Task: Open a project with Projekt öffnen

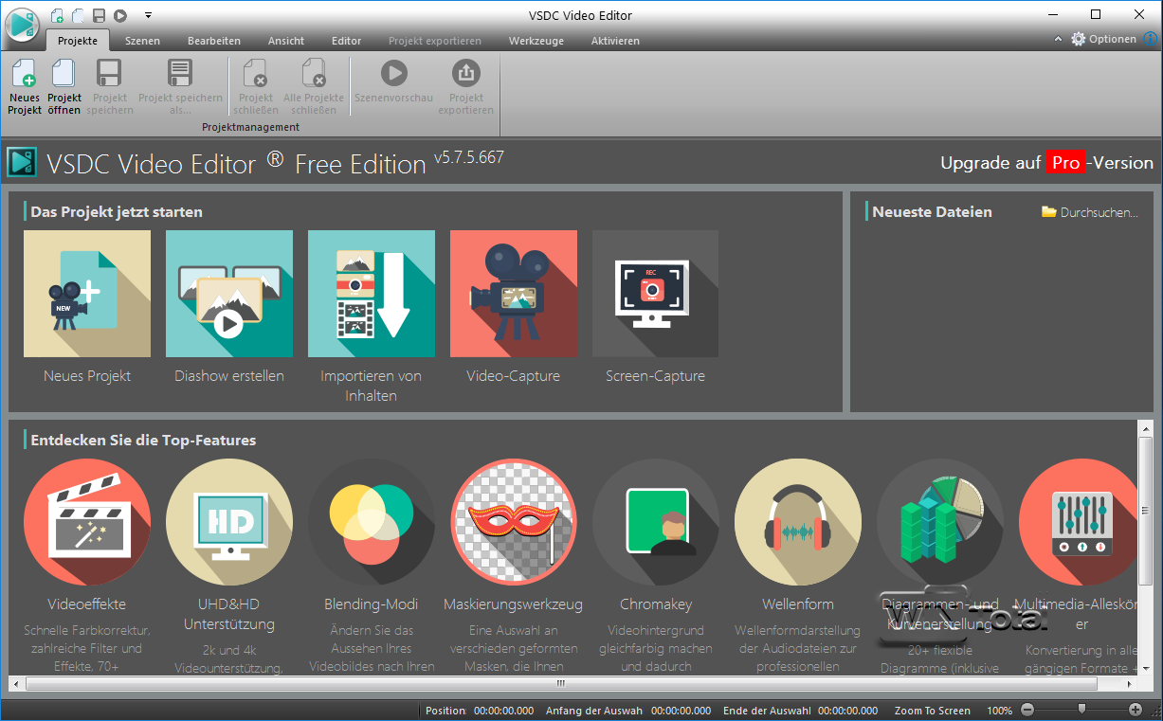Action: (64, 86)
